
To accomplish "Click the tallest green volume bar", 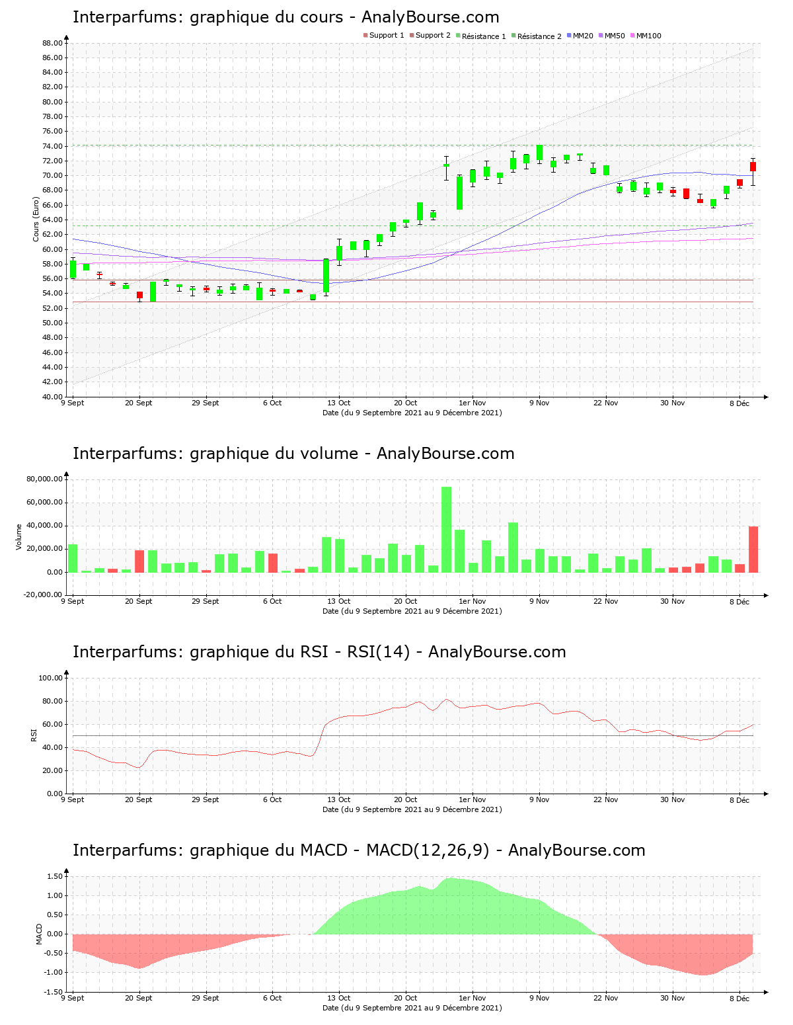I will pos(447,529).
